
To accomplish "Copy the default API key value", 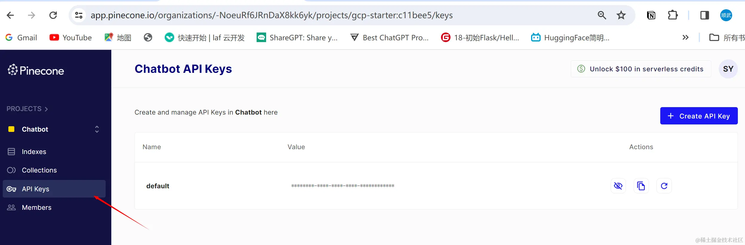I will coord(641,186).
